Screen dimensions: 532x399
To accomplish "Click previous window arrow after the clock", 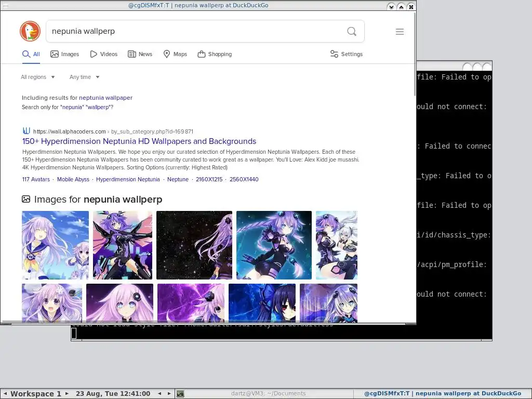I will (159, 394).
